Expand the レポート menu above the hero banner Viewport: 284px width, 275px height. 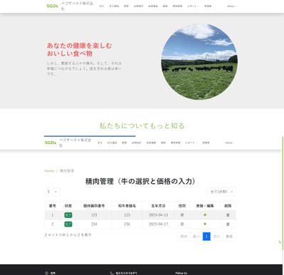[x=192, y=6]
